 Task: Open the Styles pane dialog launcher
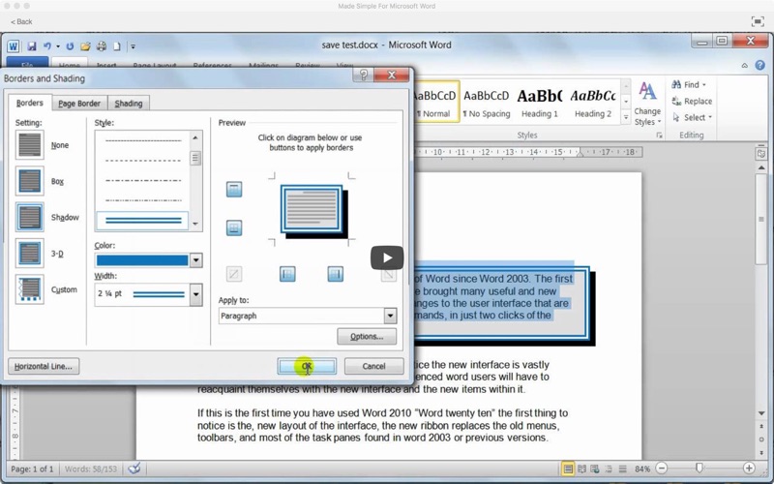pyautogui.click(x=659, y=136)
